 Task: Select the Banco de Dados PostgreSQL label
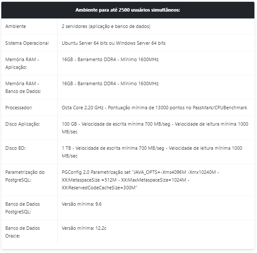[22, 208]
